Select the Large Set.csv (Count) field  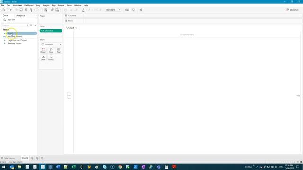point(17,40)
